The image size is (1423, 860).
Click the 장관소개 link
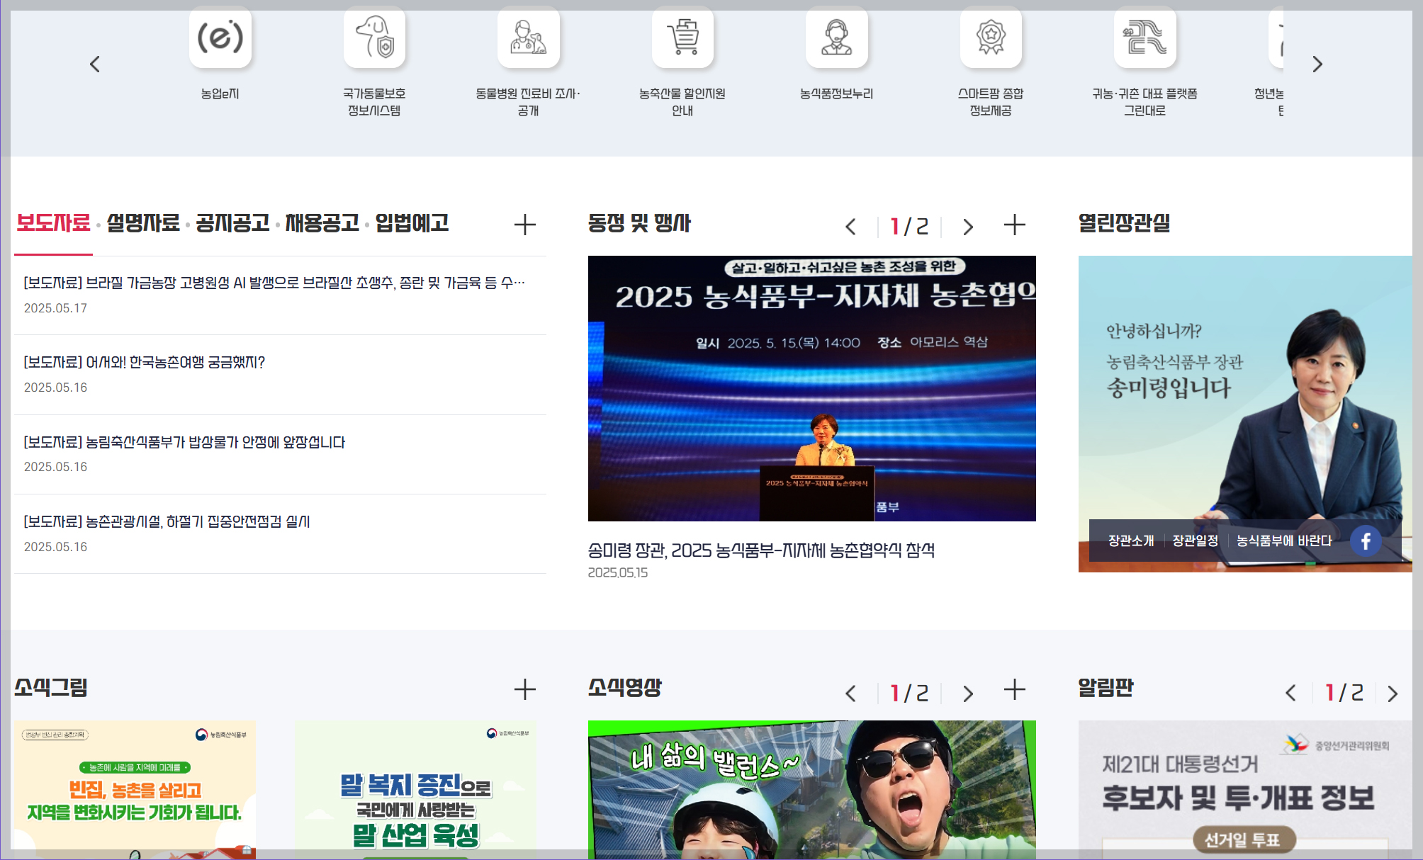pyautogui.click(x=1131, y=541)
